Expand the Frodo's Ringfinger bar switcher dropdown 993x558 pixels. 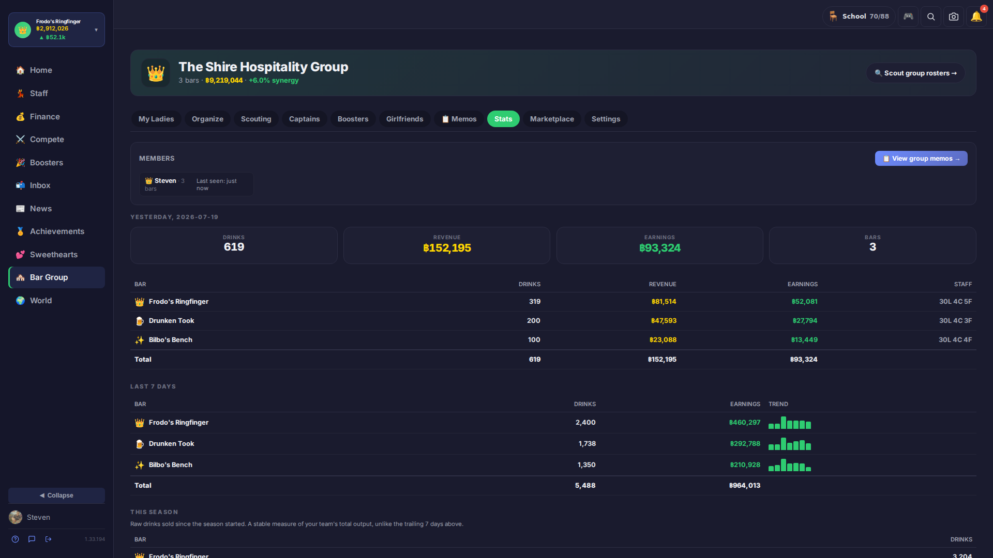point(96,30)
